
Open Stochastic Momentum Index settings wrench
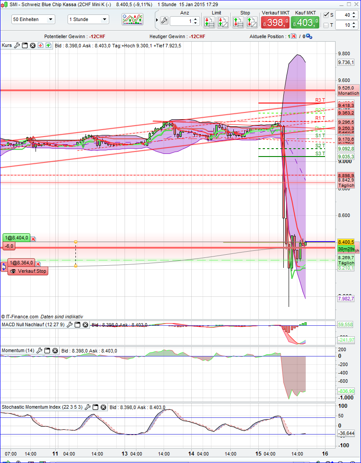click(87, 407)
